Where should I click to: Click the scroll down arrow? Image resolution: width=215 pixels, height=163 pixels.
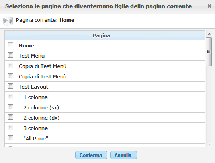coord(209,144)
